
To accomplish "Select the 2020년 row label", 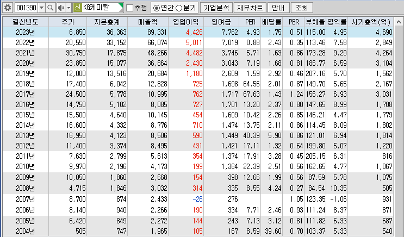I will point(25,63).
